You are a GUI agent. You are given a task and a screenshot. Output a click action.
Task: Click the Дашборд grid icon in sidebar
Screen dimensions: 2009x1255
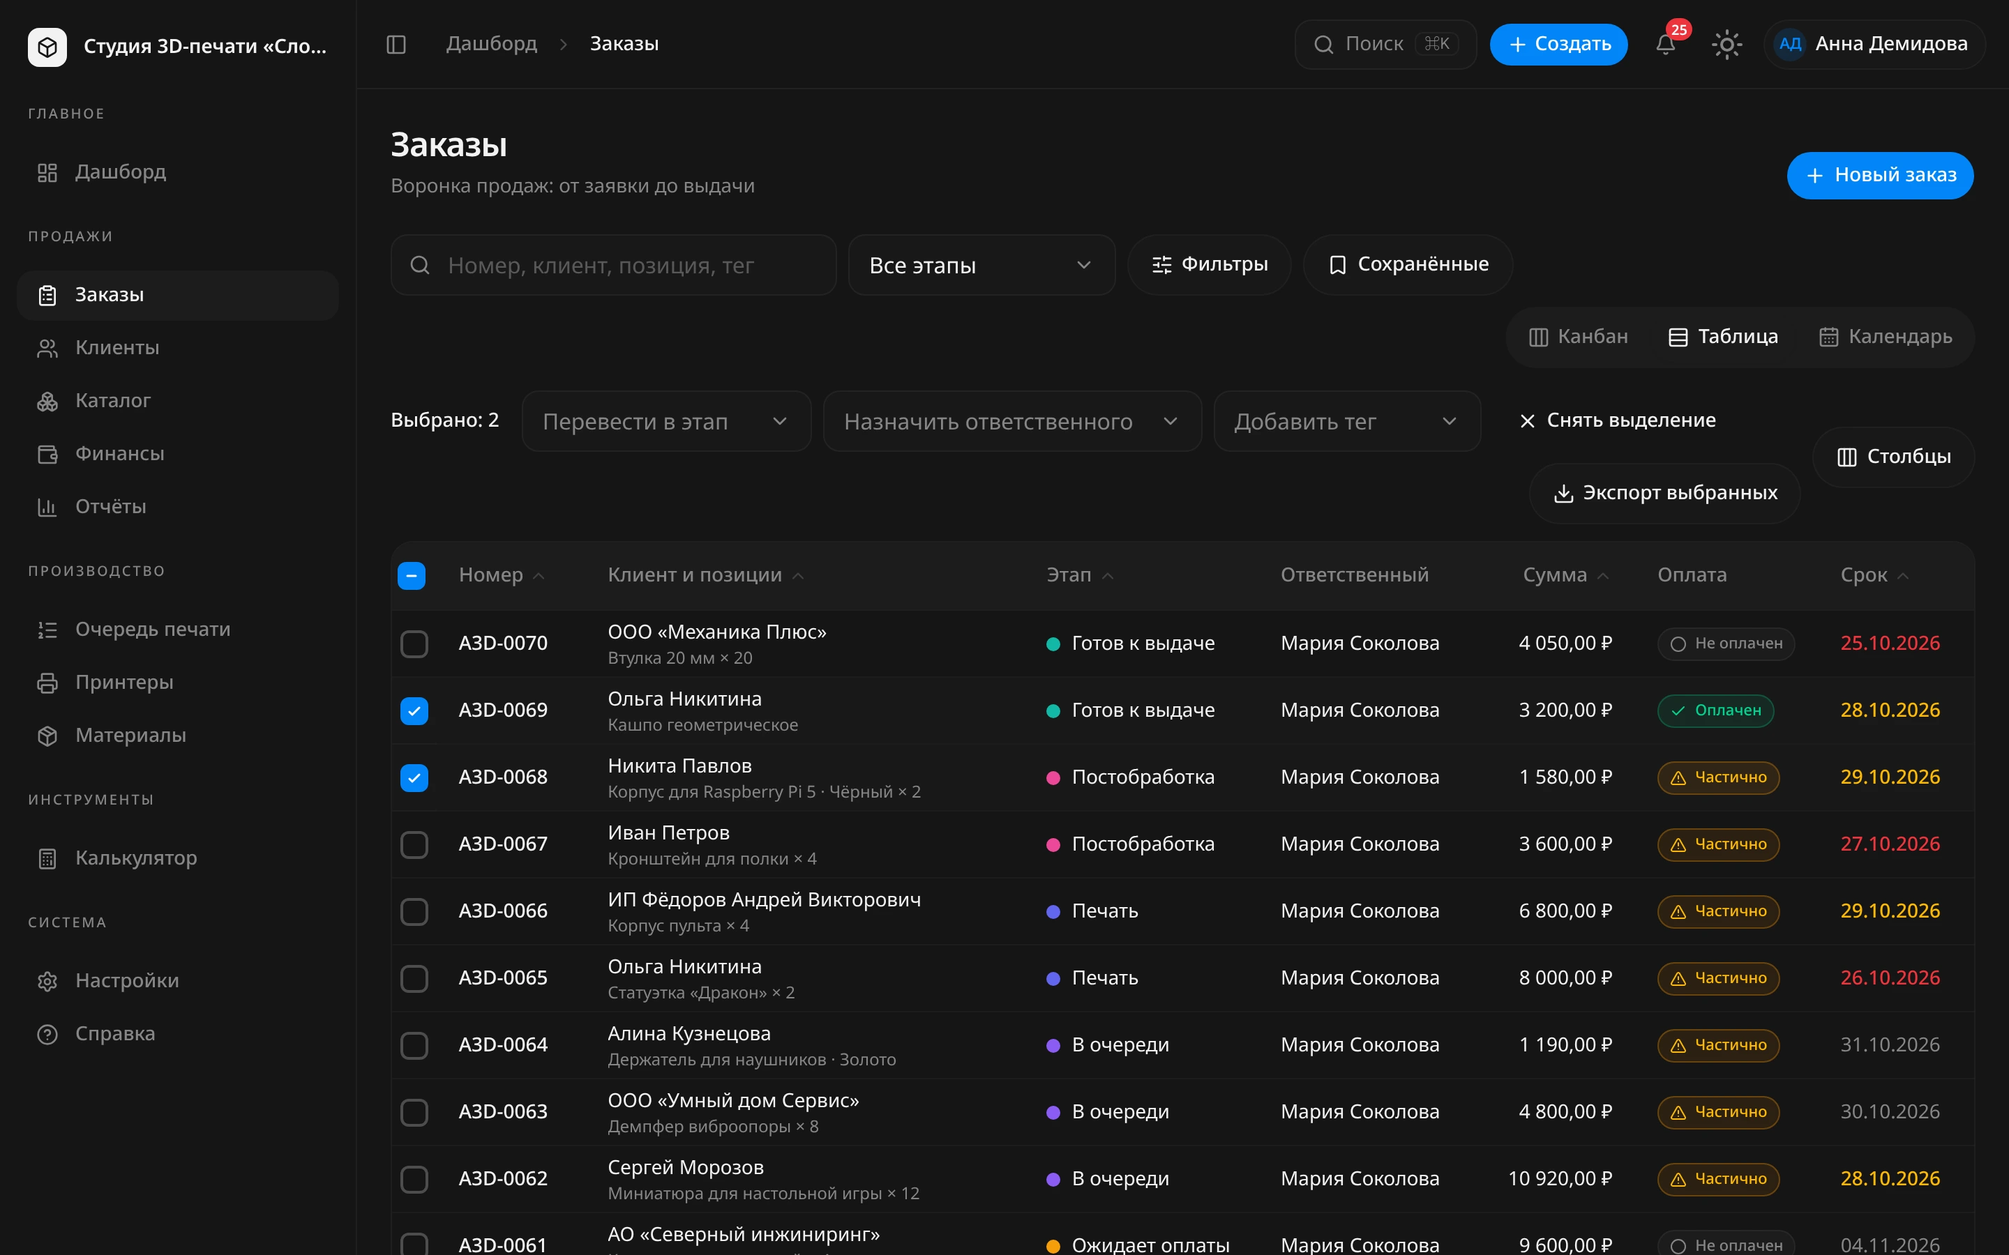click(x=47, y=173)
